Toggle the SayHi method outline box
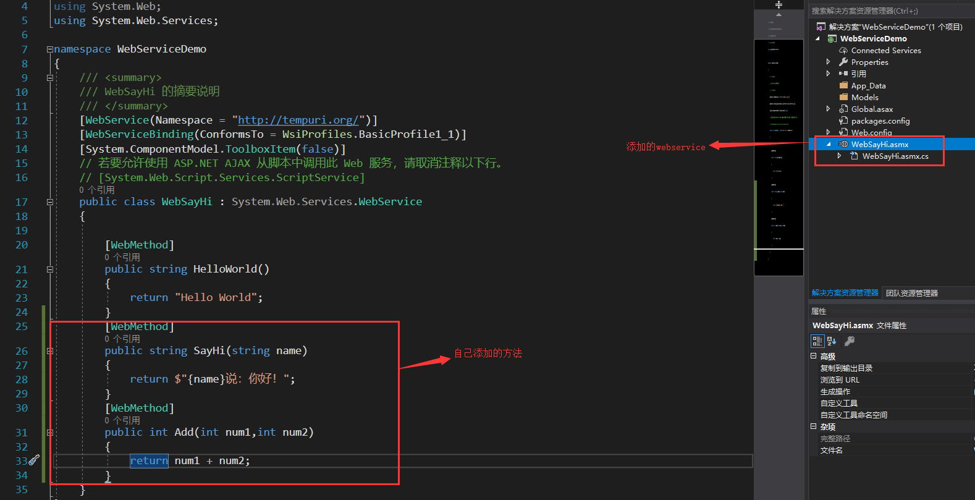Screen dimensions: 975x500 (x=50, y=351)
